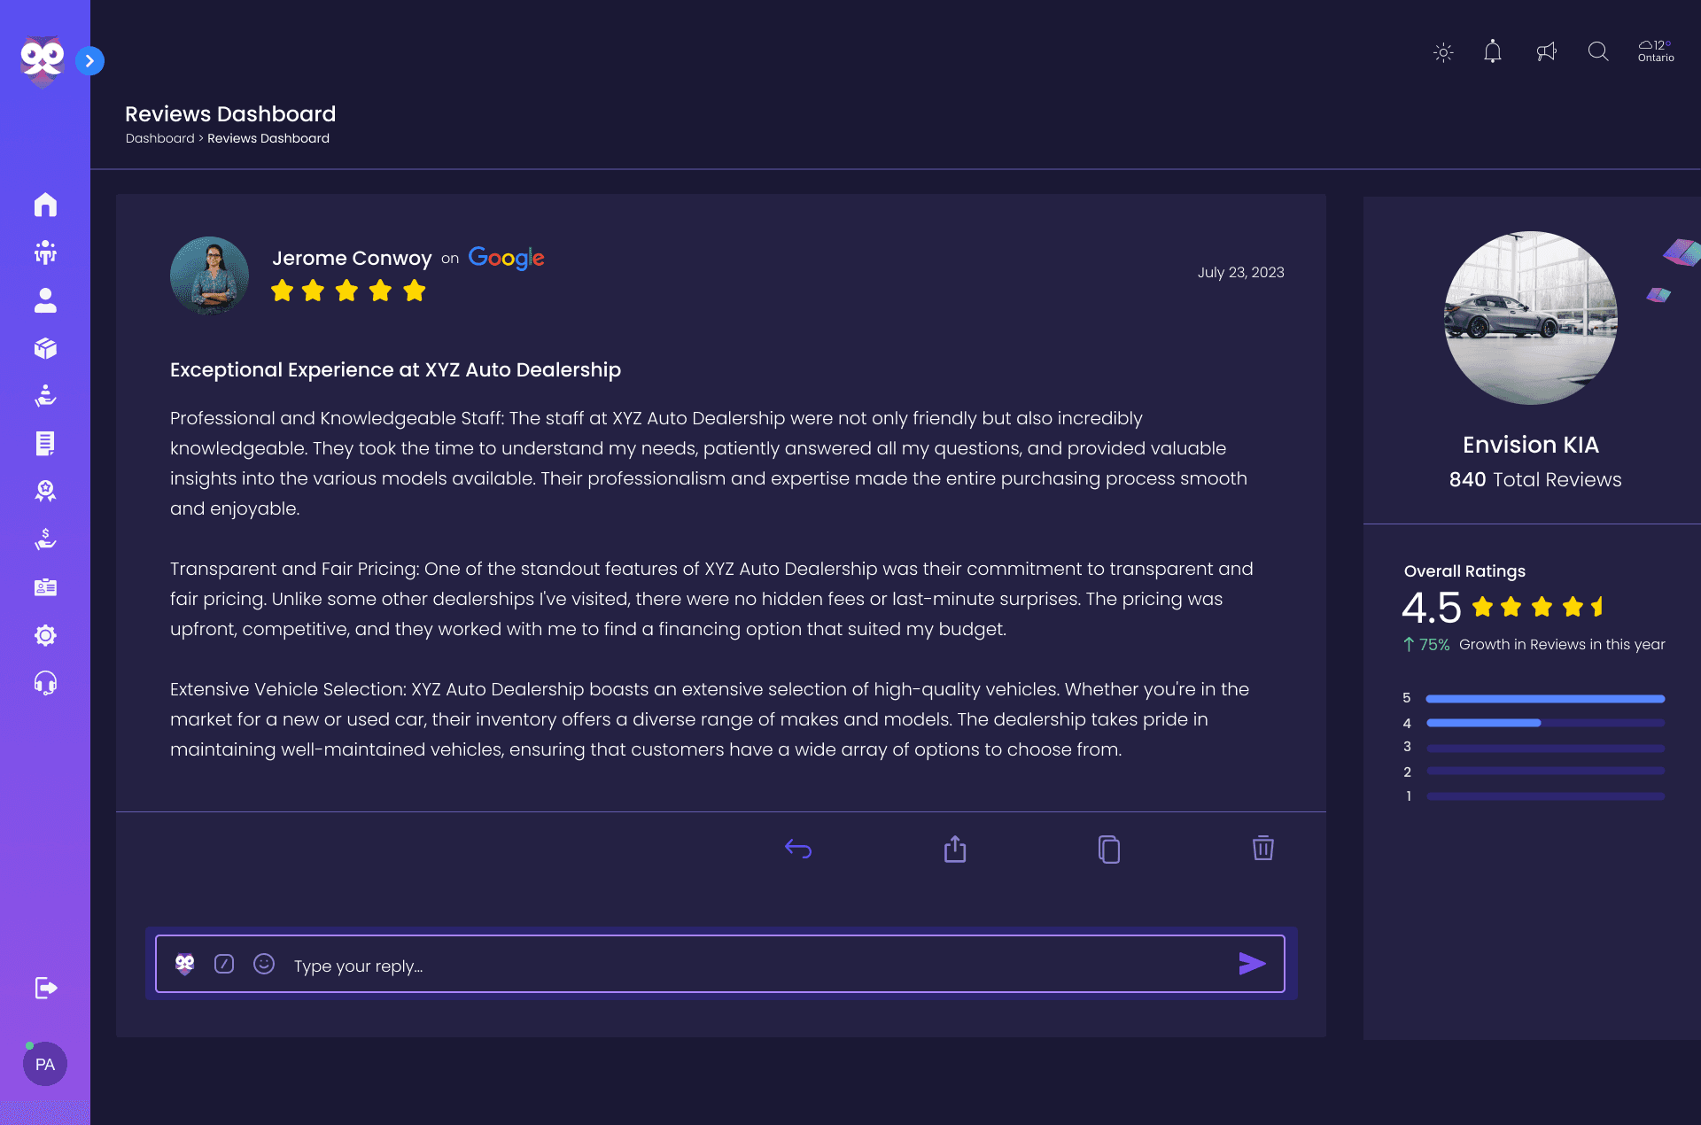
Task: Share the review
Action: 955,849
